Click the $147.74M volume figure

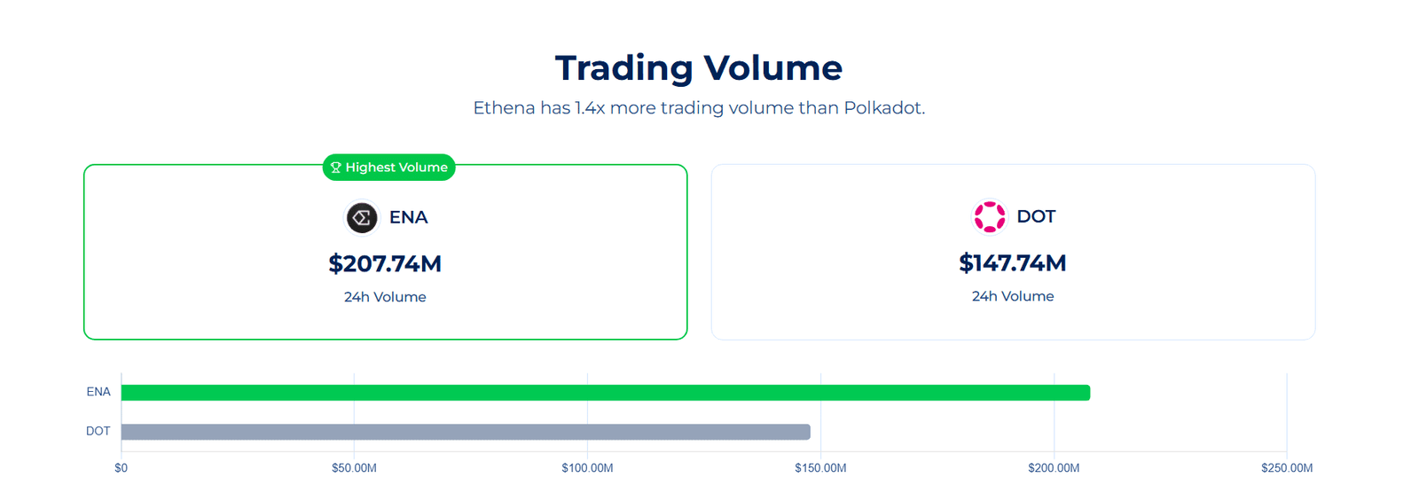pos(1013,262)
